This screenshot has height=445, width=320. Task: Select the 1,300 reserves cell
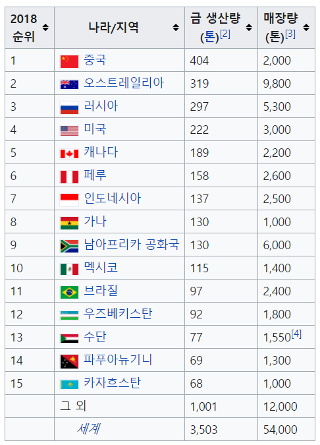coord(286,361)
